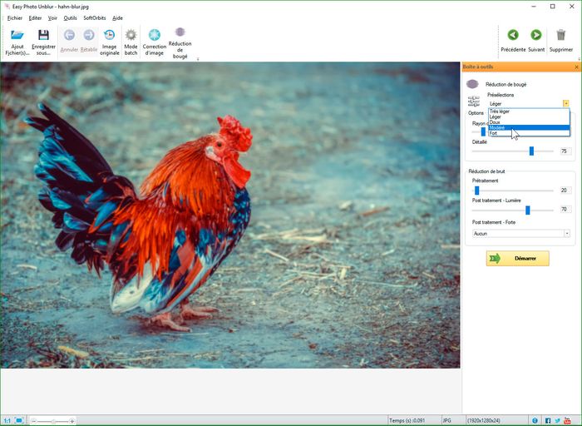
Task: Expand Post traitement - Forte dropdown
Action: [x=567, y=234]
